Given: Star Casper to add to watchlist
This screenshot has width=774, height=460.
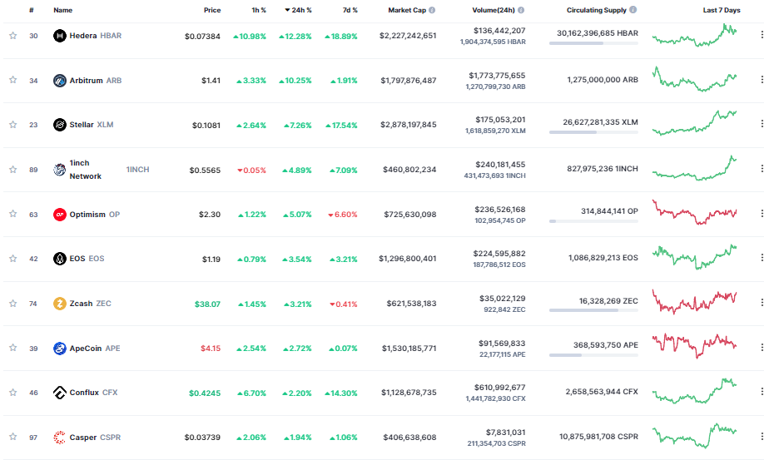Looking at the screenshot, I should pyautogui.click(x=12, y=437).
